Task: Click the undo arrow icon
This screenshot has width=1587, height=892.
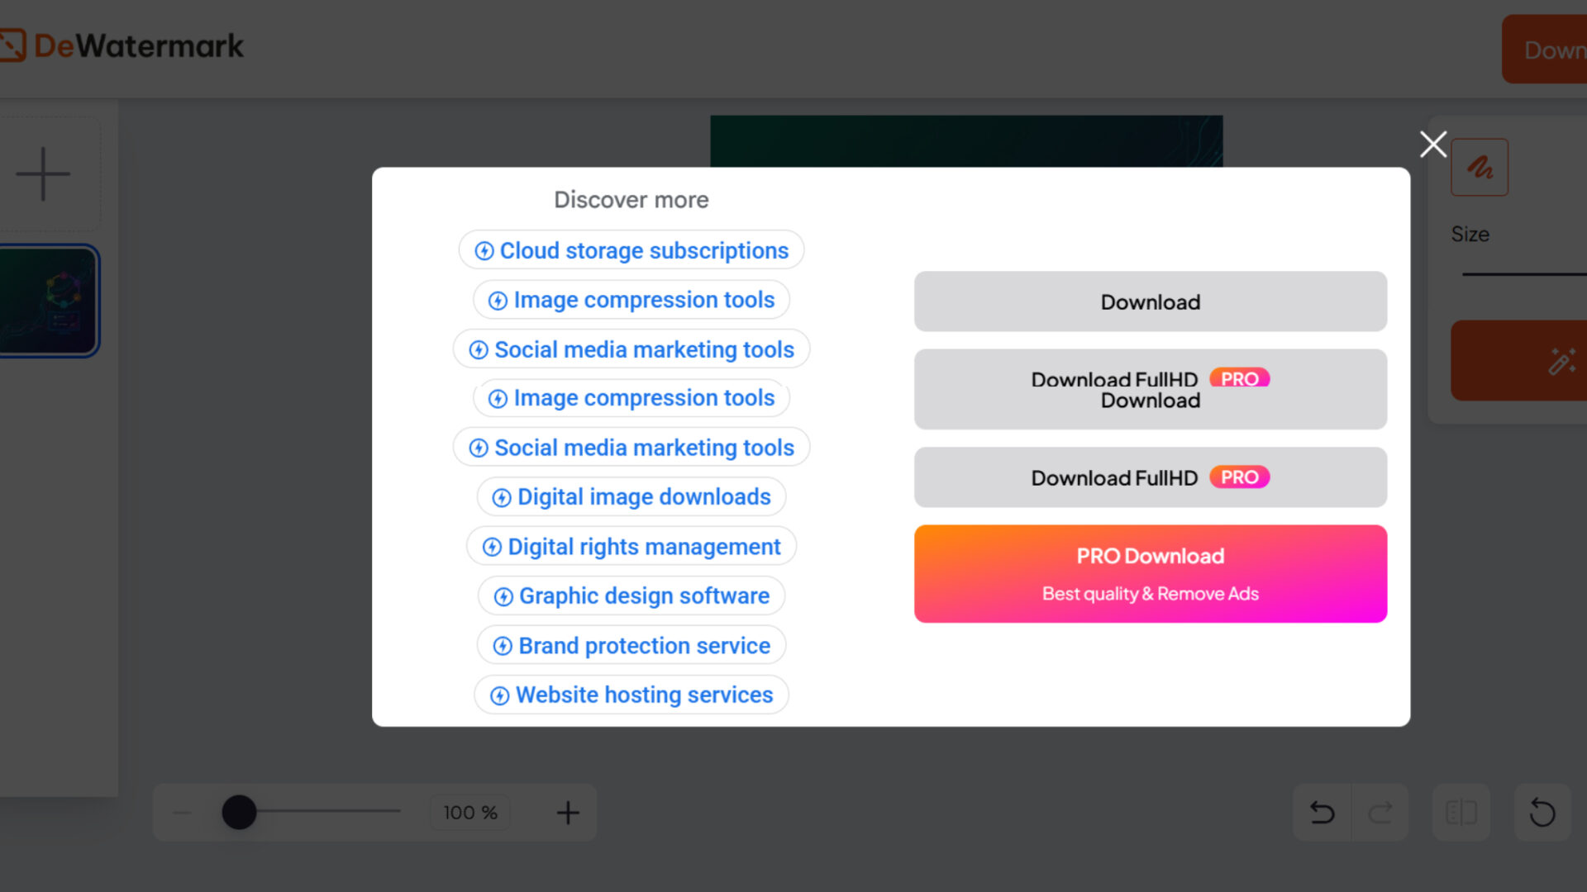Action: [1322, 813]
